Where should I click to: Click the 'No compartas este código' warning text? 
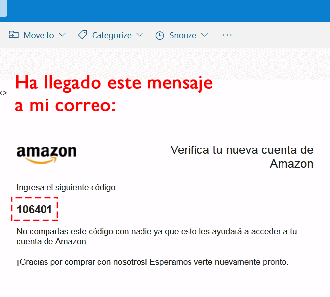(157, 236)
